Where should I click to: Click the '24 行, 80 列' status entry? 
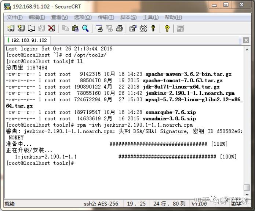(x=169, y=204)
